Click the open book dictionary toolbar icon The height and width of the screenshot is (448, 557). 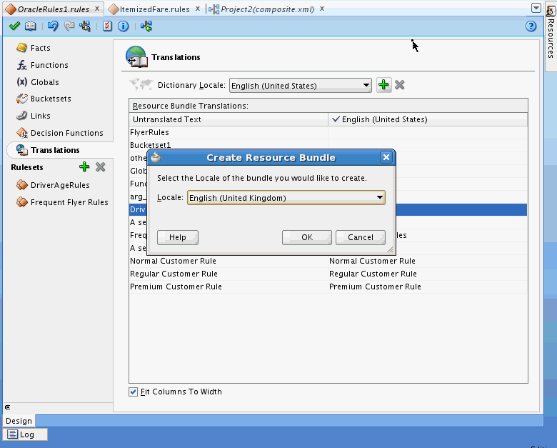tap(30, 26)
